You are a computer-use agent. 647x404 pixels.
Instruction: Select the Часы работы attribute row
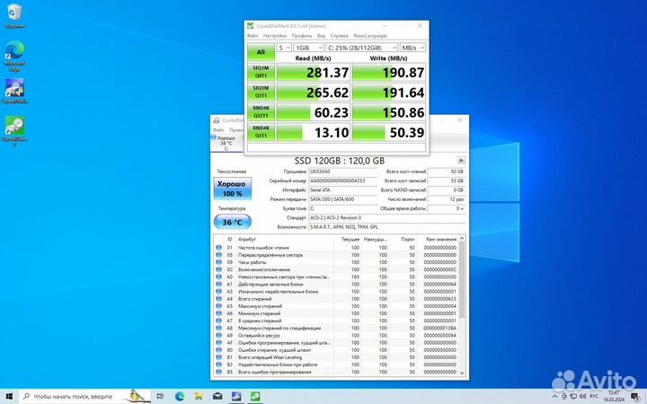(x=336, y=262)
